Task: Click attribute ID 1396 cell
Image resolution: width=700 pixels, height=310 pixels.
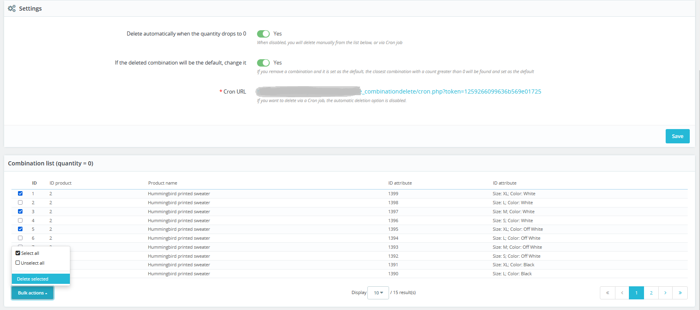Action: (393, 221)
